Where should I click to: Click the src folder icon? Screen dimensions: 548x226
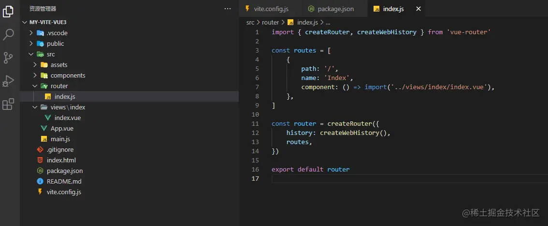(40, 54)
